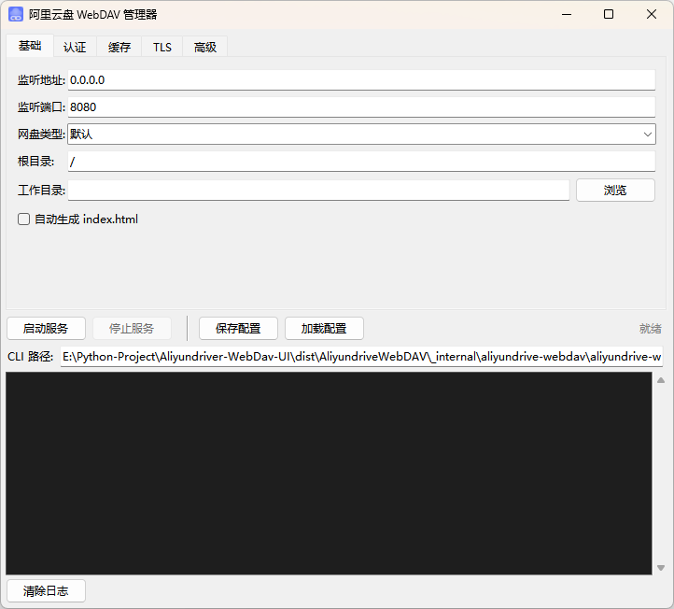
Task: Close the WebDAV manager window
Action: (x=652, y=14)
